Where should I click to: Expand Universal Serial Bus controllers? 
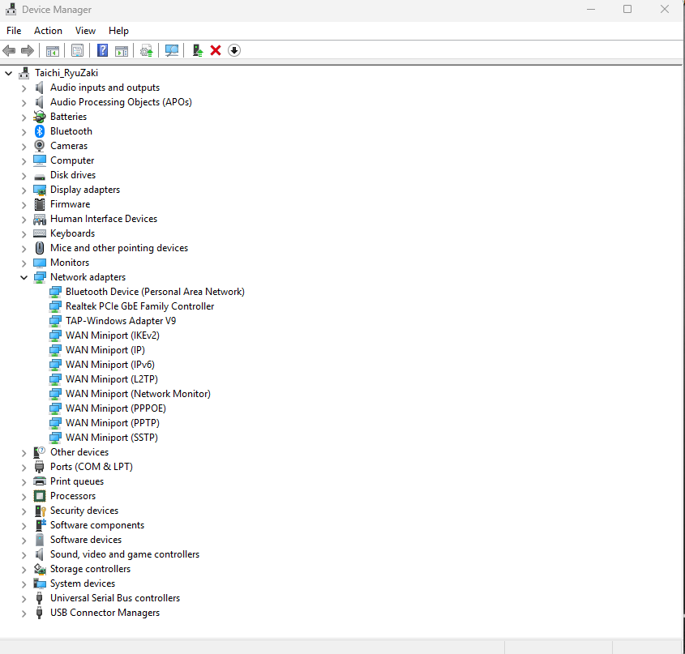[x=24, y=599]
